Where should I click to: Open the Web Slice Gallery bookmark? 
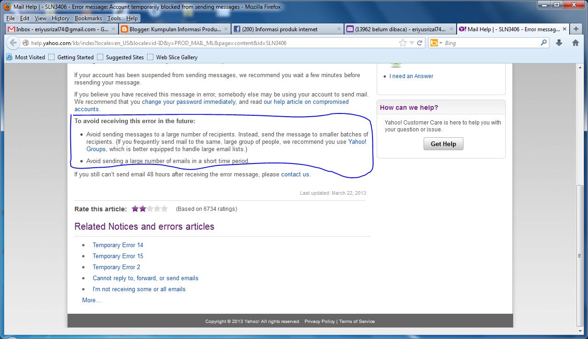coord(172,57)
